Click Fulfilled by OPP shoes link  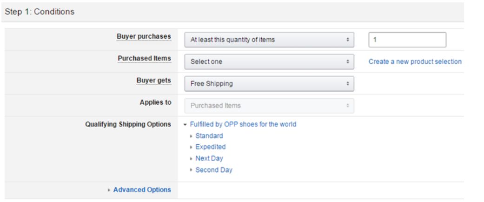(x=243, y=124)
